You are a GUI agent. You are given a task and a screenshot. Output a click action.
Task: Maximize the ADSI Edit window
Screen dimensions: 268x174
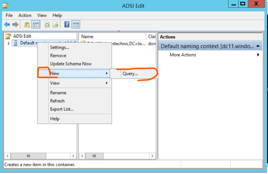click(x=243, y=4)
